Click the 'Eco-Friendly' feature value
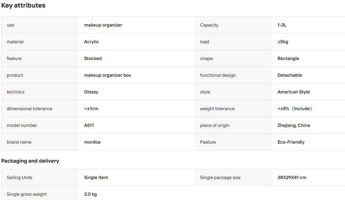The image size is (345, 200). 291,142
